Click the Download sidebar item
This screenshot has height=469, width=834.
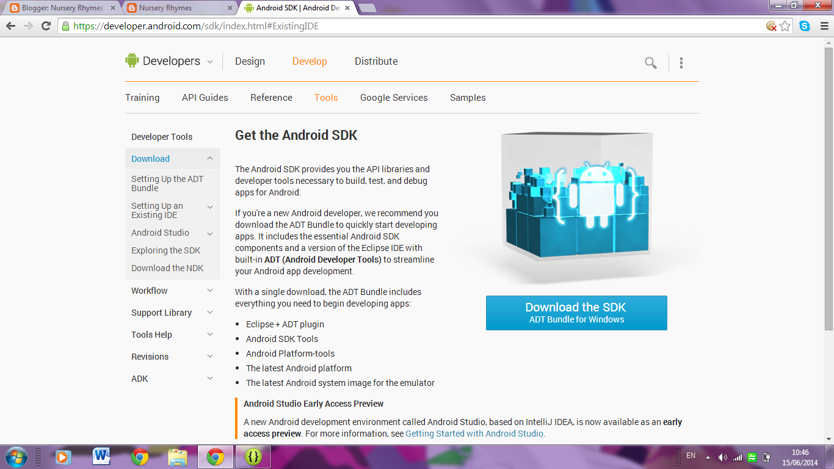[x=150, y=159]
